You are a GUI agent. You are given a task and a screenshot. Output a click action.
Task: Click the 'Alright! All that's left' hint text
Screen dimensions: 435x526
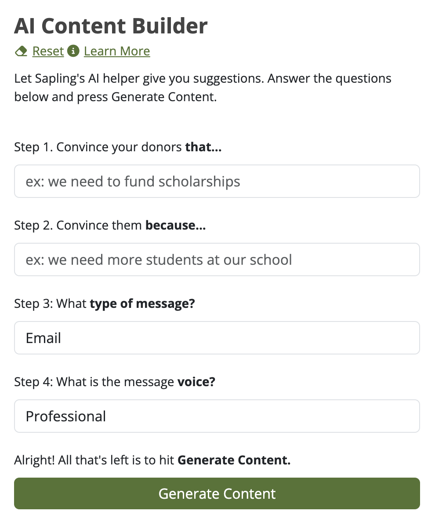coord(152,460)
